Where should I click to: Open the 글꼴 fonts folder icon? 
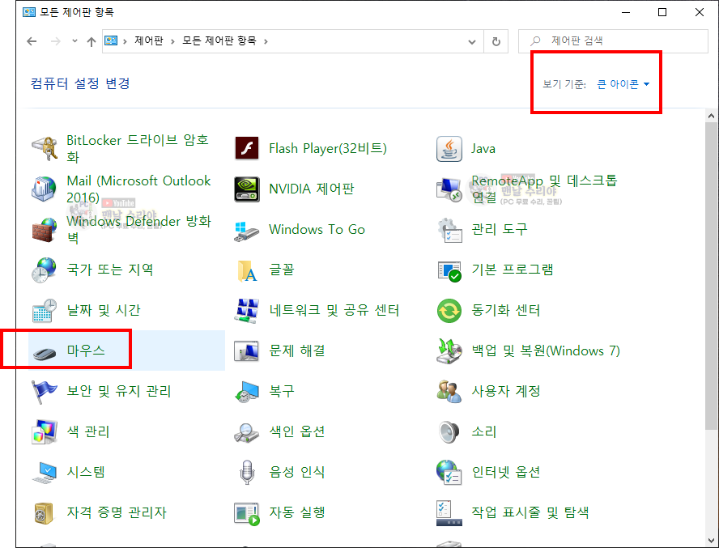pyautogui.click(x=247, y=270)
